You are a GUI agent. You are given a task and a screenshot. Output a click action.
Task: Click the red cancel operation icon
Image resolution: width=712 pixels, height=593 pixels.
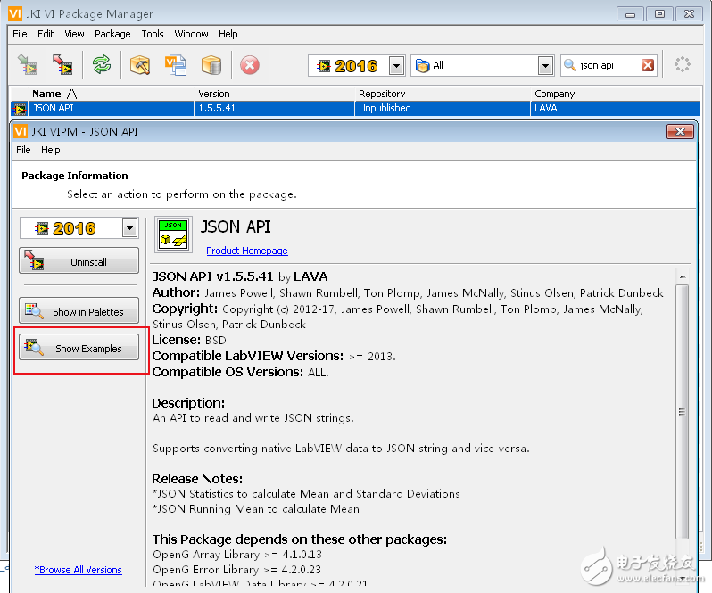(x=250, y=65)
